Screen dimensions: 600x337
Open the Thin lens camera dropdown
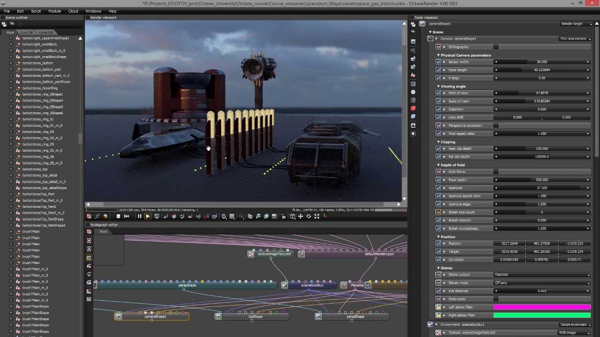575,39
